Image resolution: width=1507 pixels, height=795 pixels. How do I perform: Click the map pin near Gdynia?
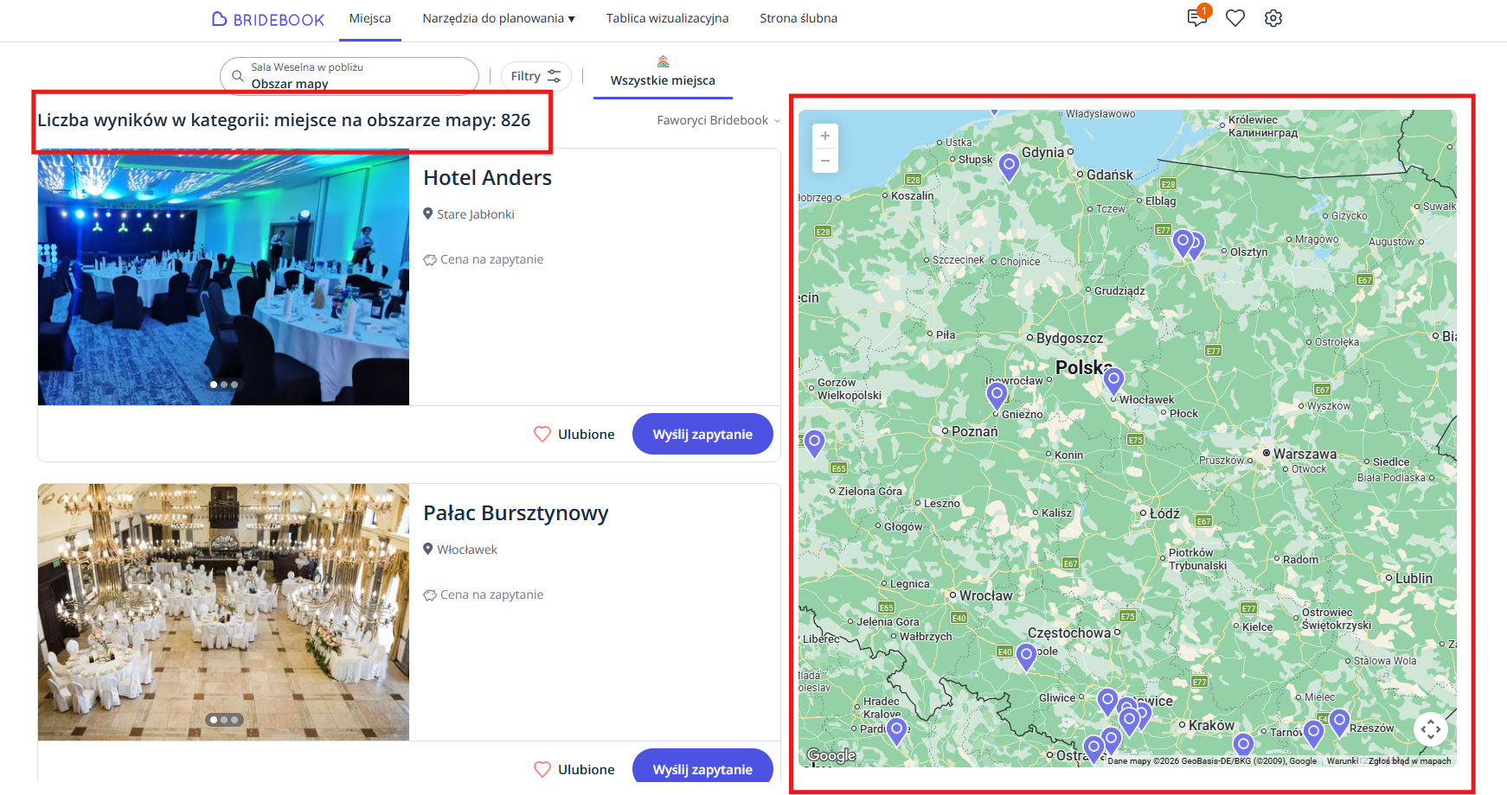1009,164
